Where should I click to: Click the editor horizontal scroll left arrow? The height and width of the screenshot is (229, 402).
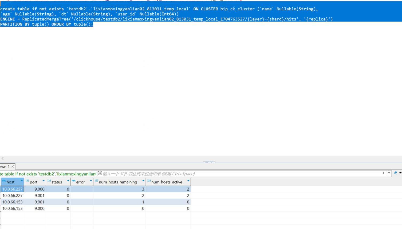click(x=3, y=158)
